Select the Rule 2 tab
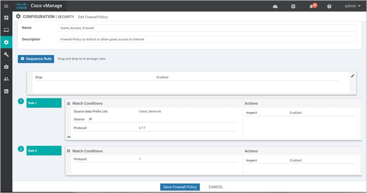Image resolution: width=367 pixels, height=193 pixels. click(44, 151)
